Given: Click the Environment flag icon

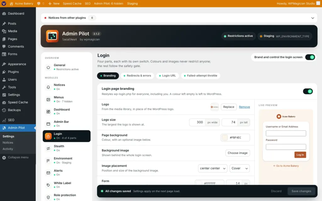Looking at the screenshot, I should pyautogui.click(x=48, y=160).
